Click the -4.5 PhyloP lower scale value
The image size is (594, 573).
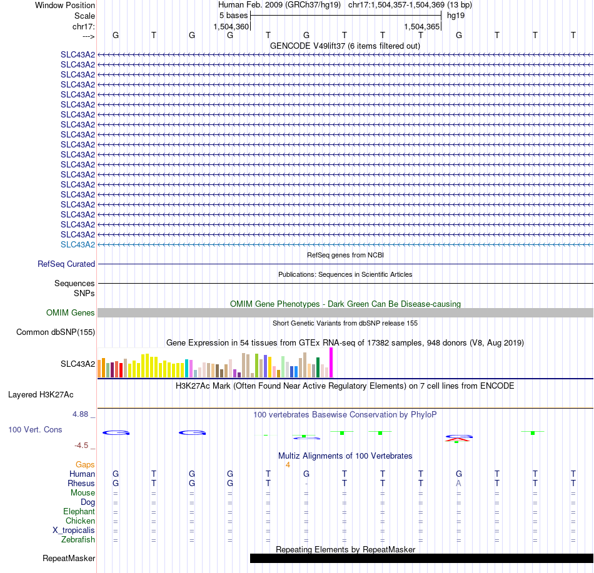tap(81, 445)
